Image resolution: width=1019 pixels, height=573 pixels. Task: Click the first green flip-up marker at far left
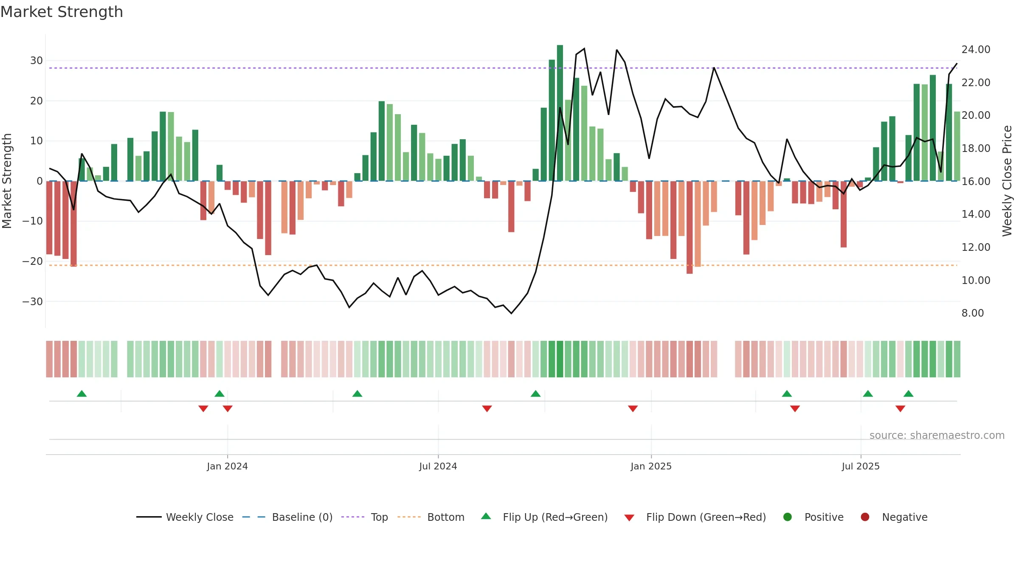tap(82, 393)
